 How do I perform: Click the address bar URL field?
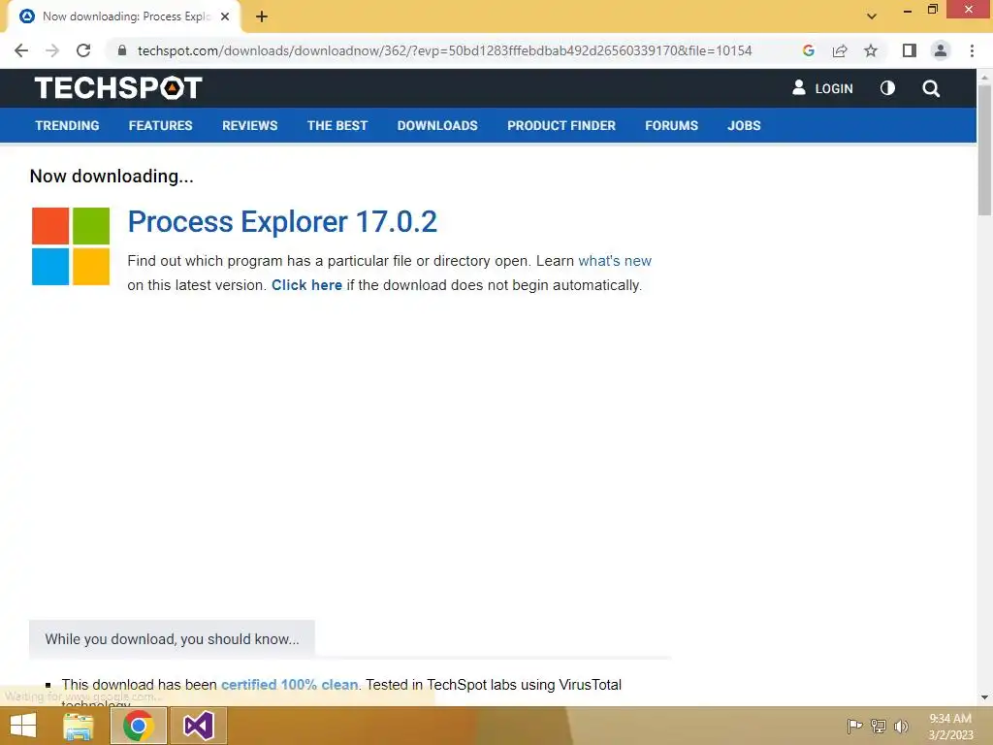pyautogui.click(x=443, y=50)
